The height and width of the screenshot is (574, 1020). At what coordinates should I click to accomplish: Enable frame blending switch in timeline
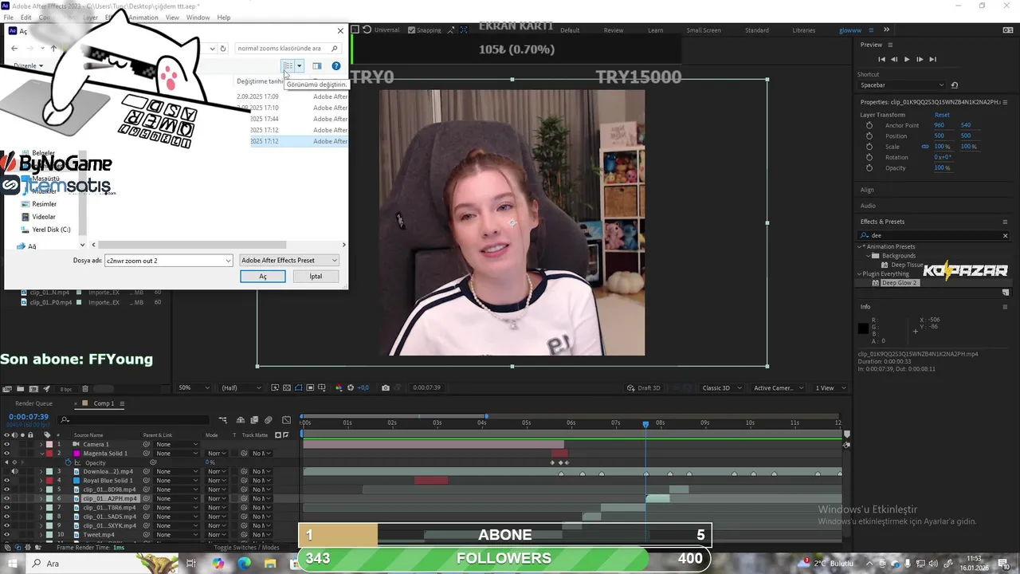pyautogui.click(x=254, y=420)
